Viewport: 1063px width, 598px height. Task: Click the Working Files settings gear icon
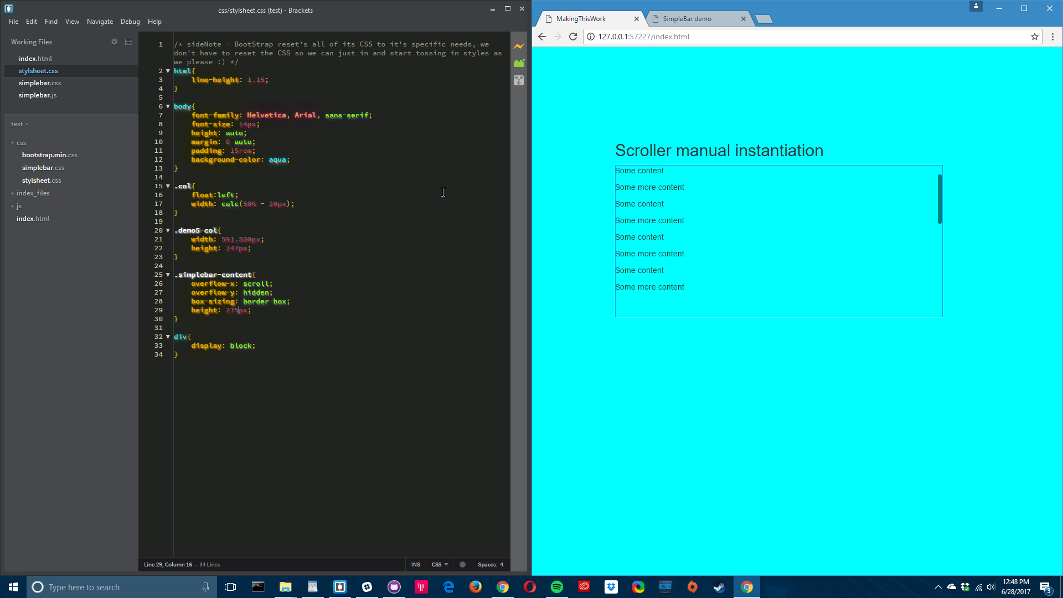click(115, 42)
